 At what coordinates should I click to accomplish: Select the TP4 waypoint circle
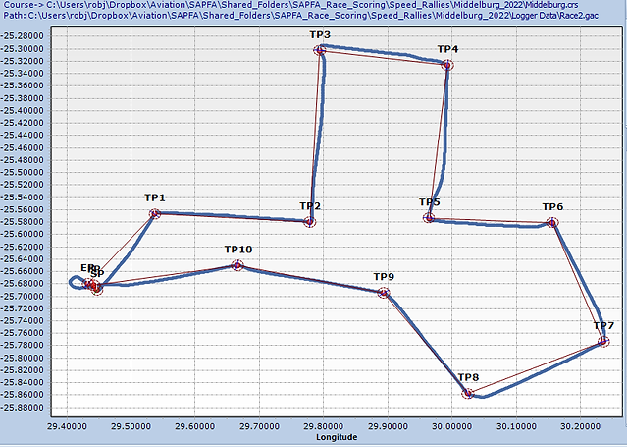click(x=447, y=65)
